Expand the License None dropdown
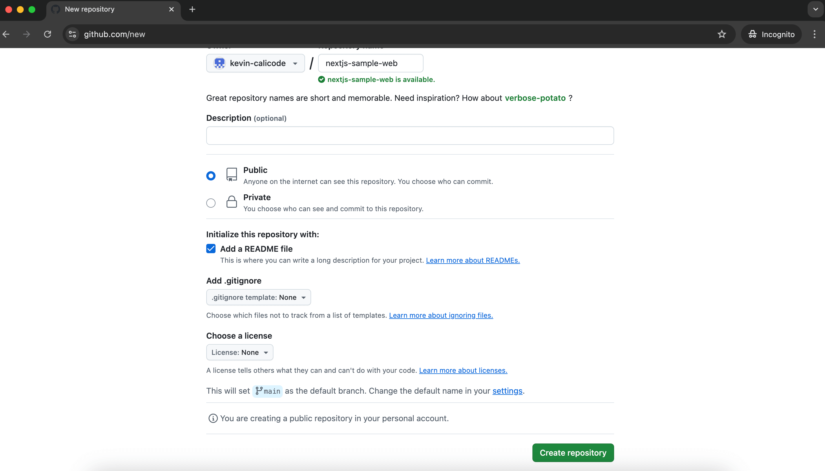825x471 pixels. (239, 351)
